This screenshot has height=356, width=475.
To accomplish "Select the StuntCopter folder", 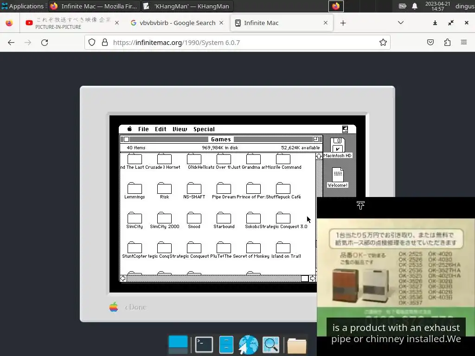I will click(x=135, y=248).
